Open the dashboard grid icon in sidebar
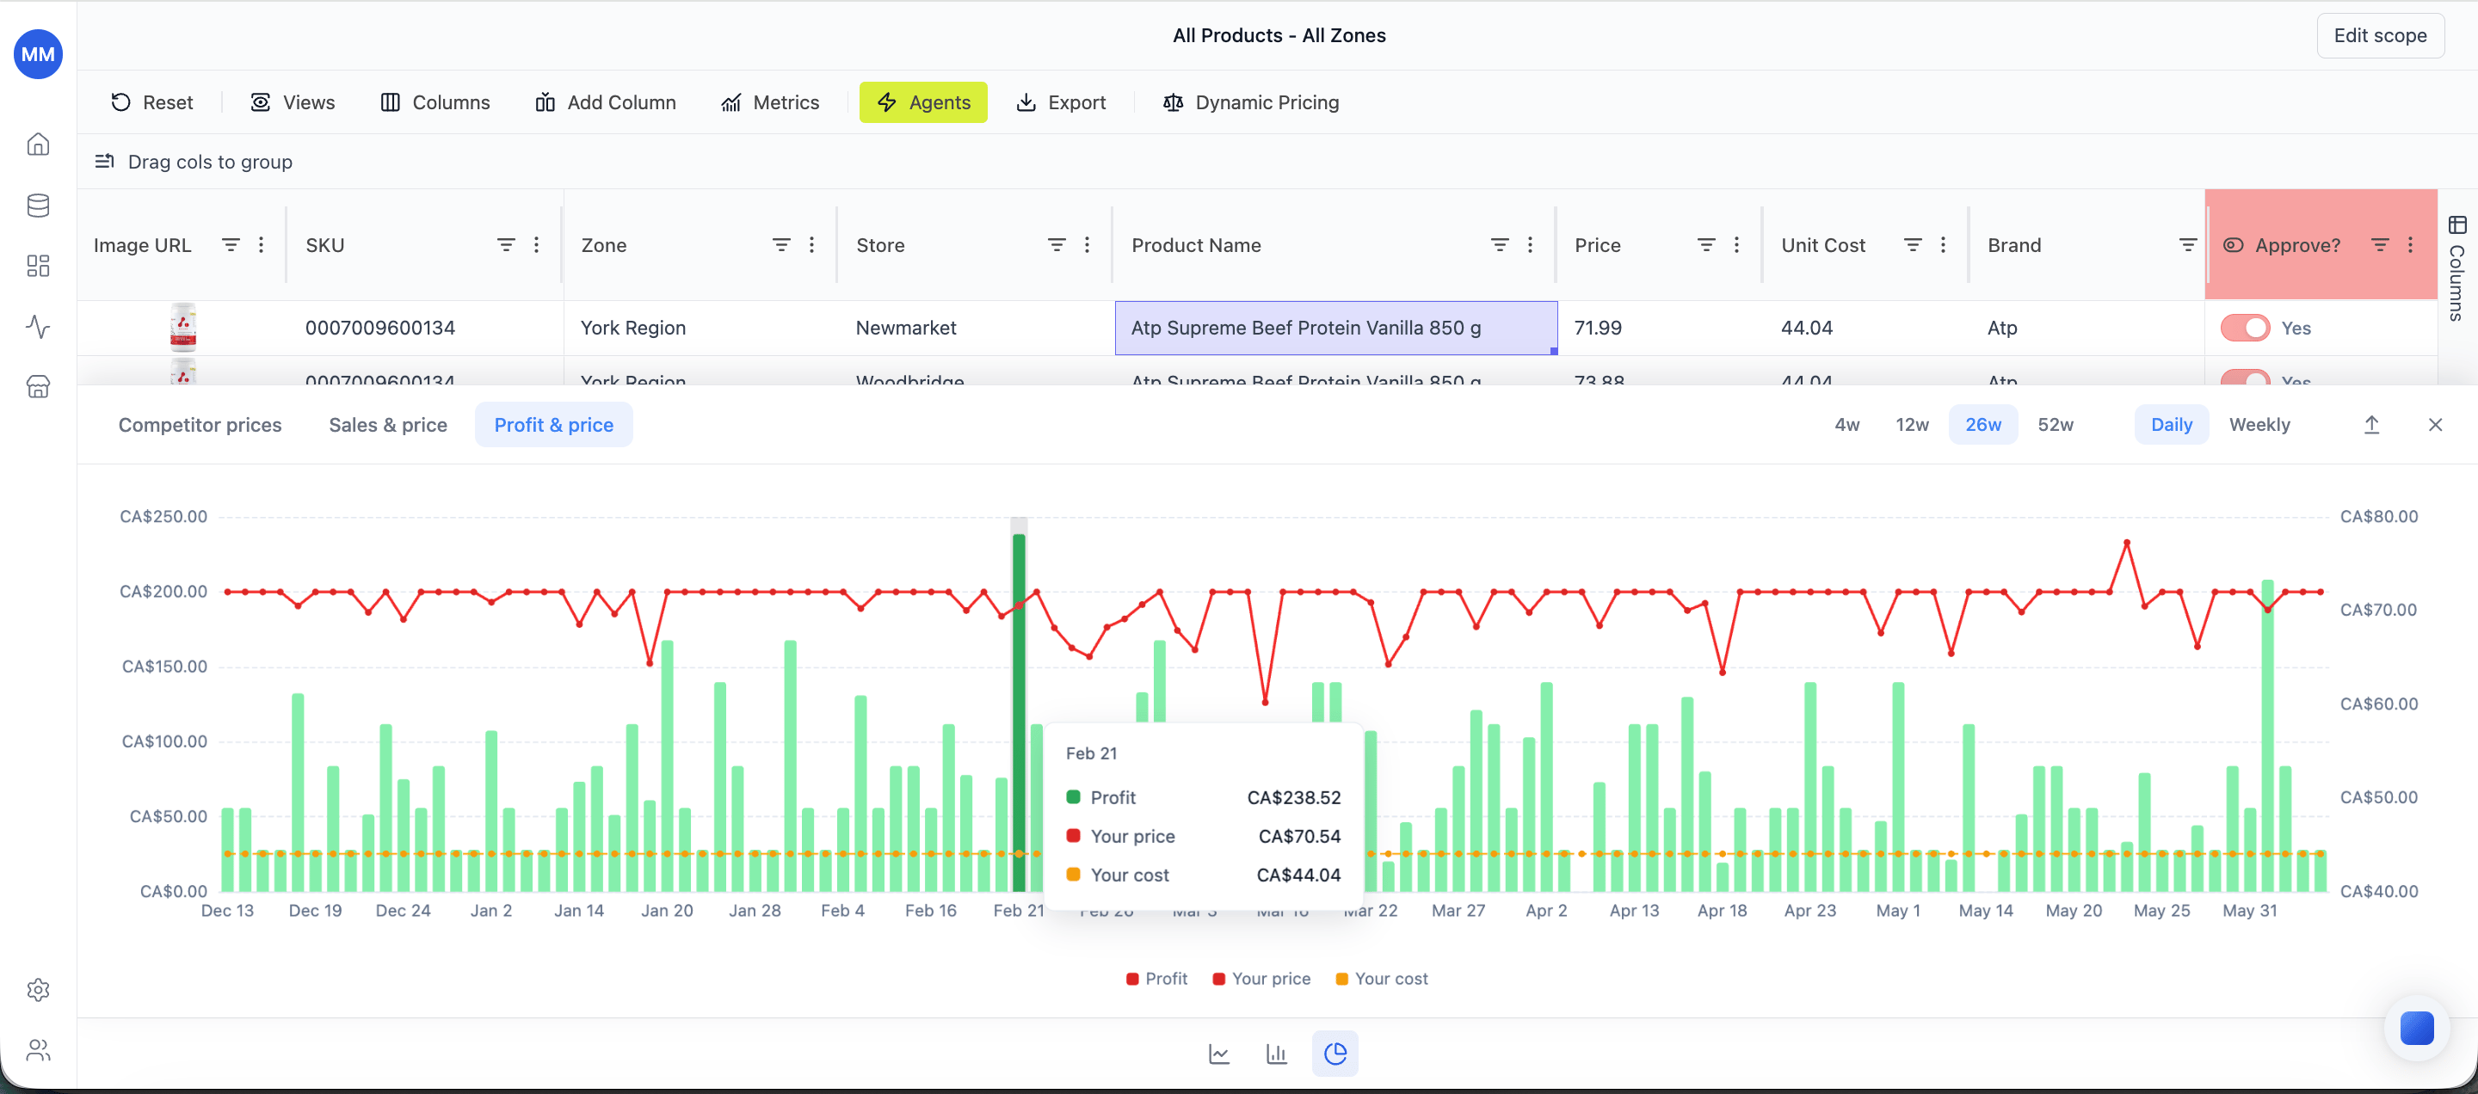 [x=39, y=265]
